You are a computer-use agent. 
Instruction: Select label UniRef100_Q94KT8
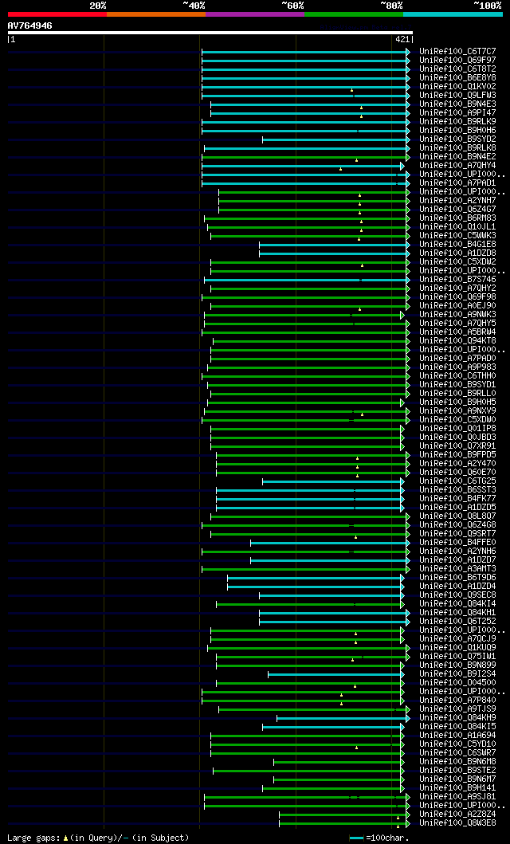[458, 341]
